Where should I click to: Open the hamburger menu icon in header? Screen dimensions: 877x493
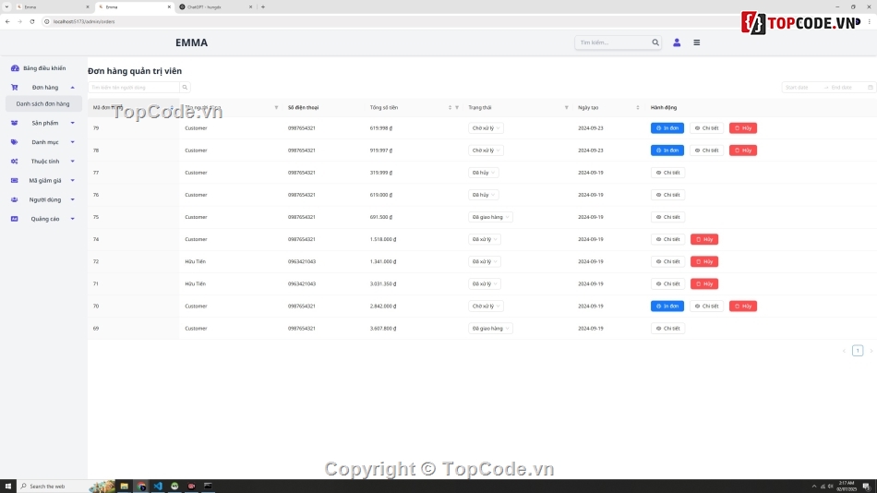tap(697, 42)
